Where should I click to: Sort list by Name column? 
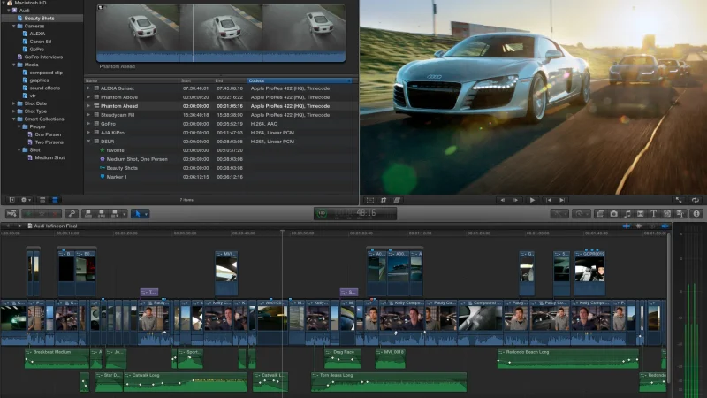[132, 80]
